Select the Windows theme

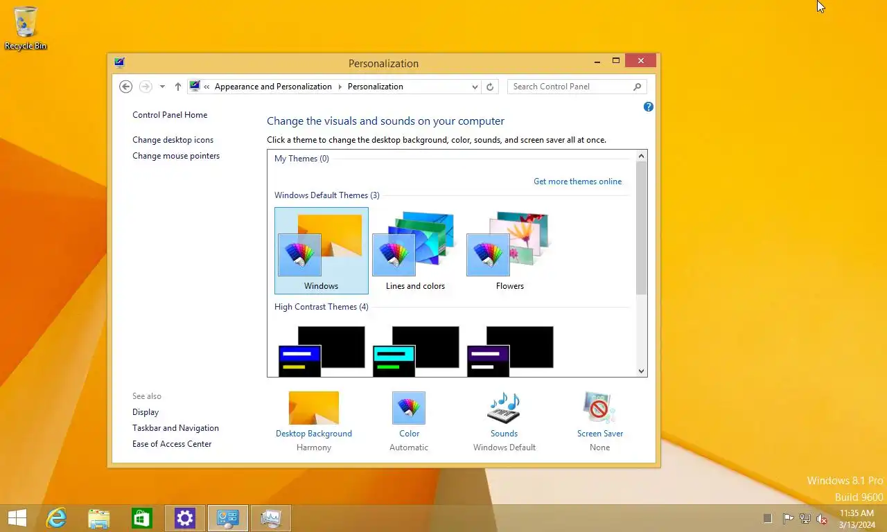(x=322, y=251)
